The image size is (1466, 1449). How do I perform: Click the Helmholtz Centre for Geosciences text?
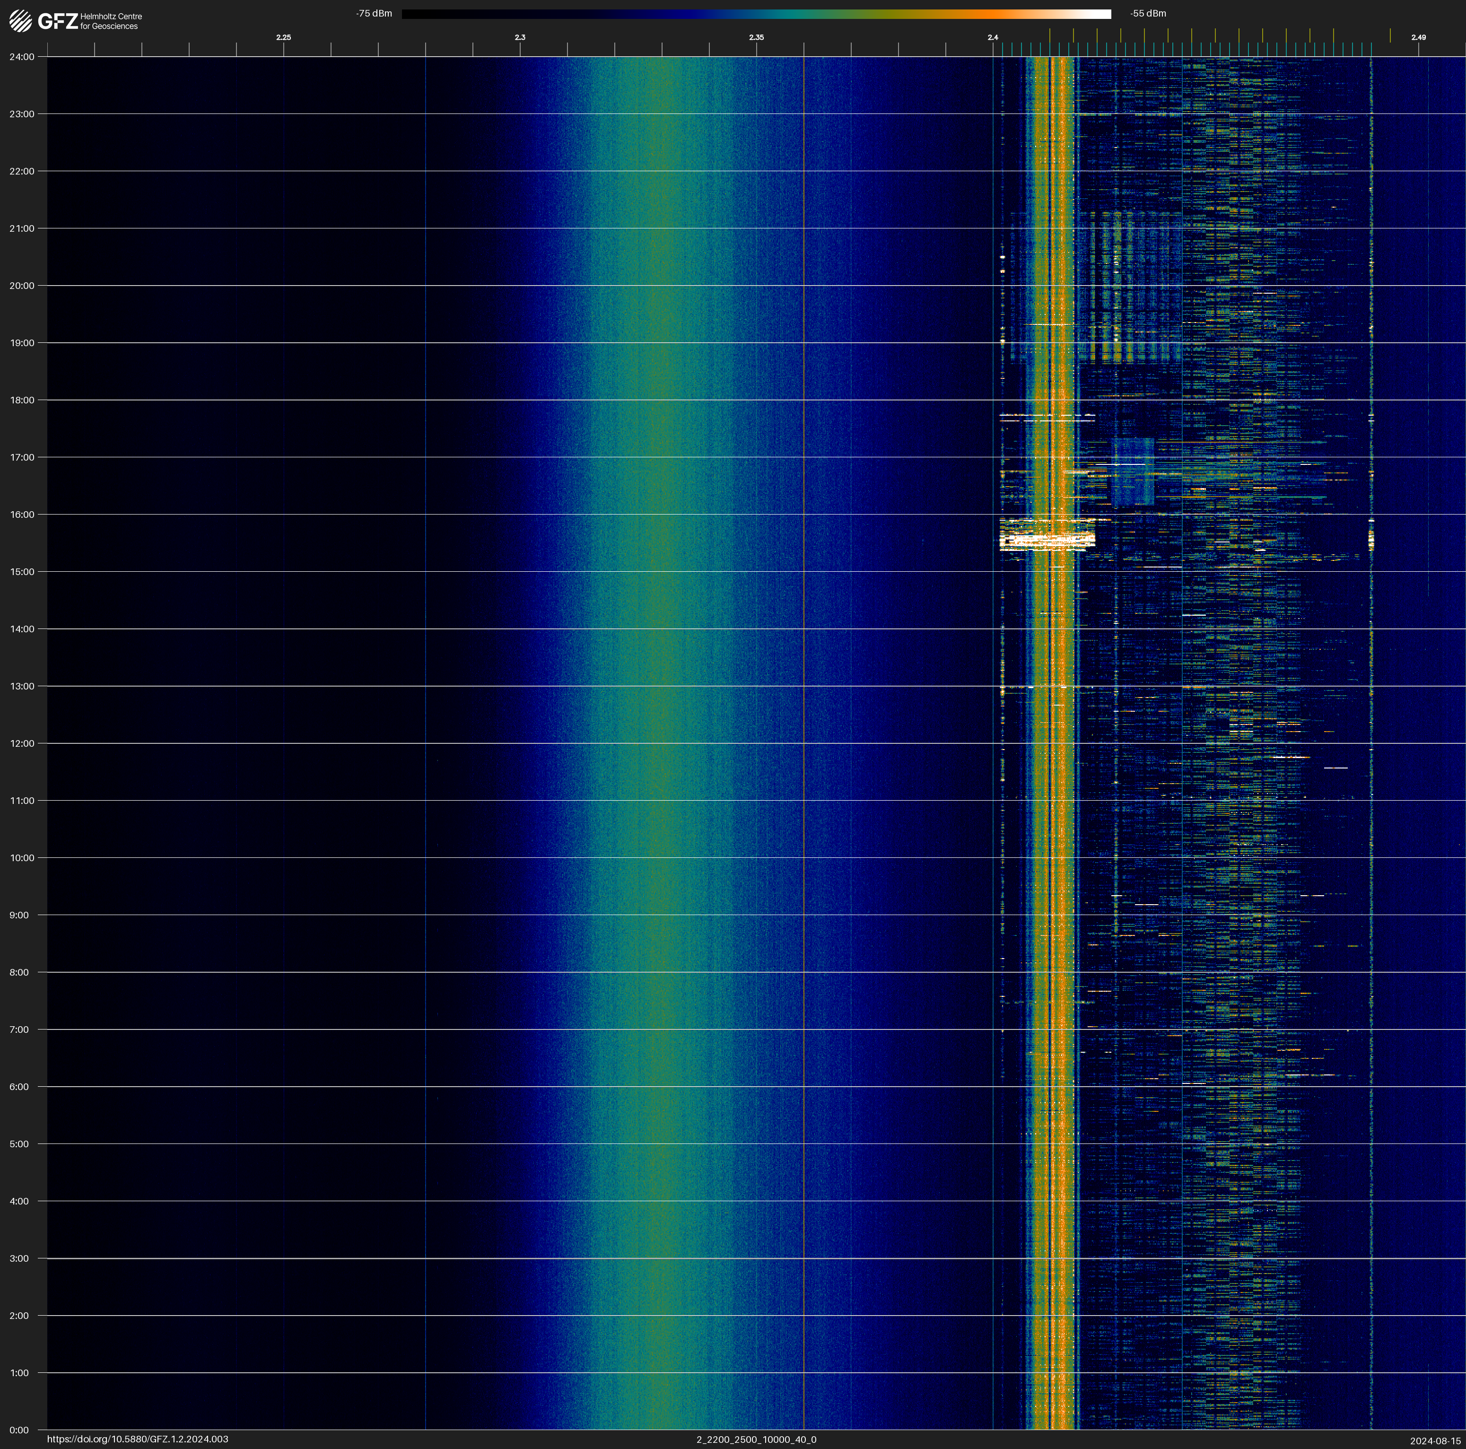tap(111, 21)
